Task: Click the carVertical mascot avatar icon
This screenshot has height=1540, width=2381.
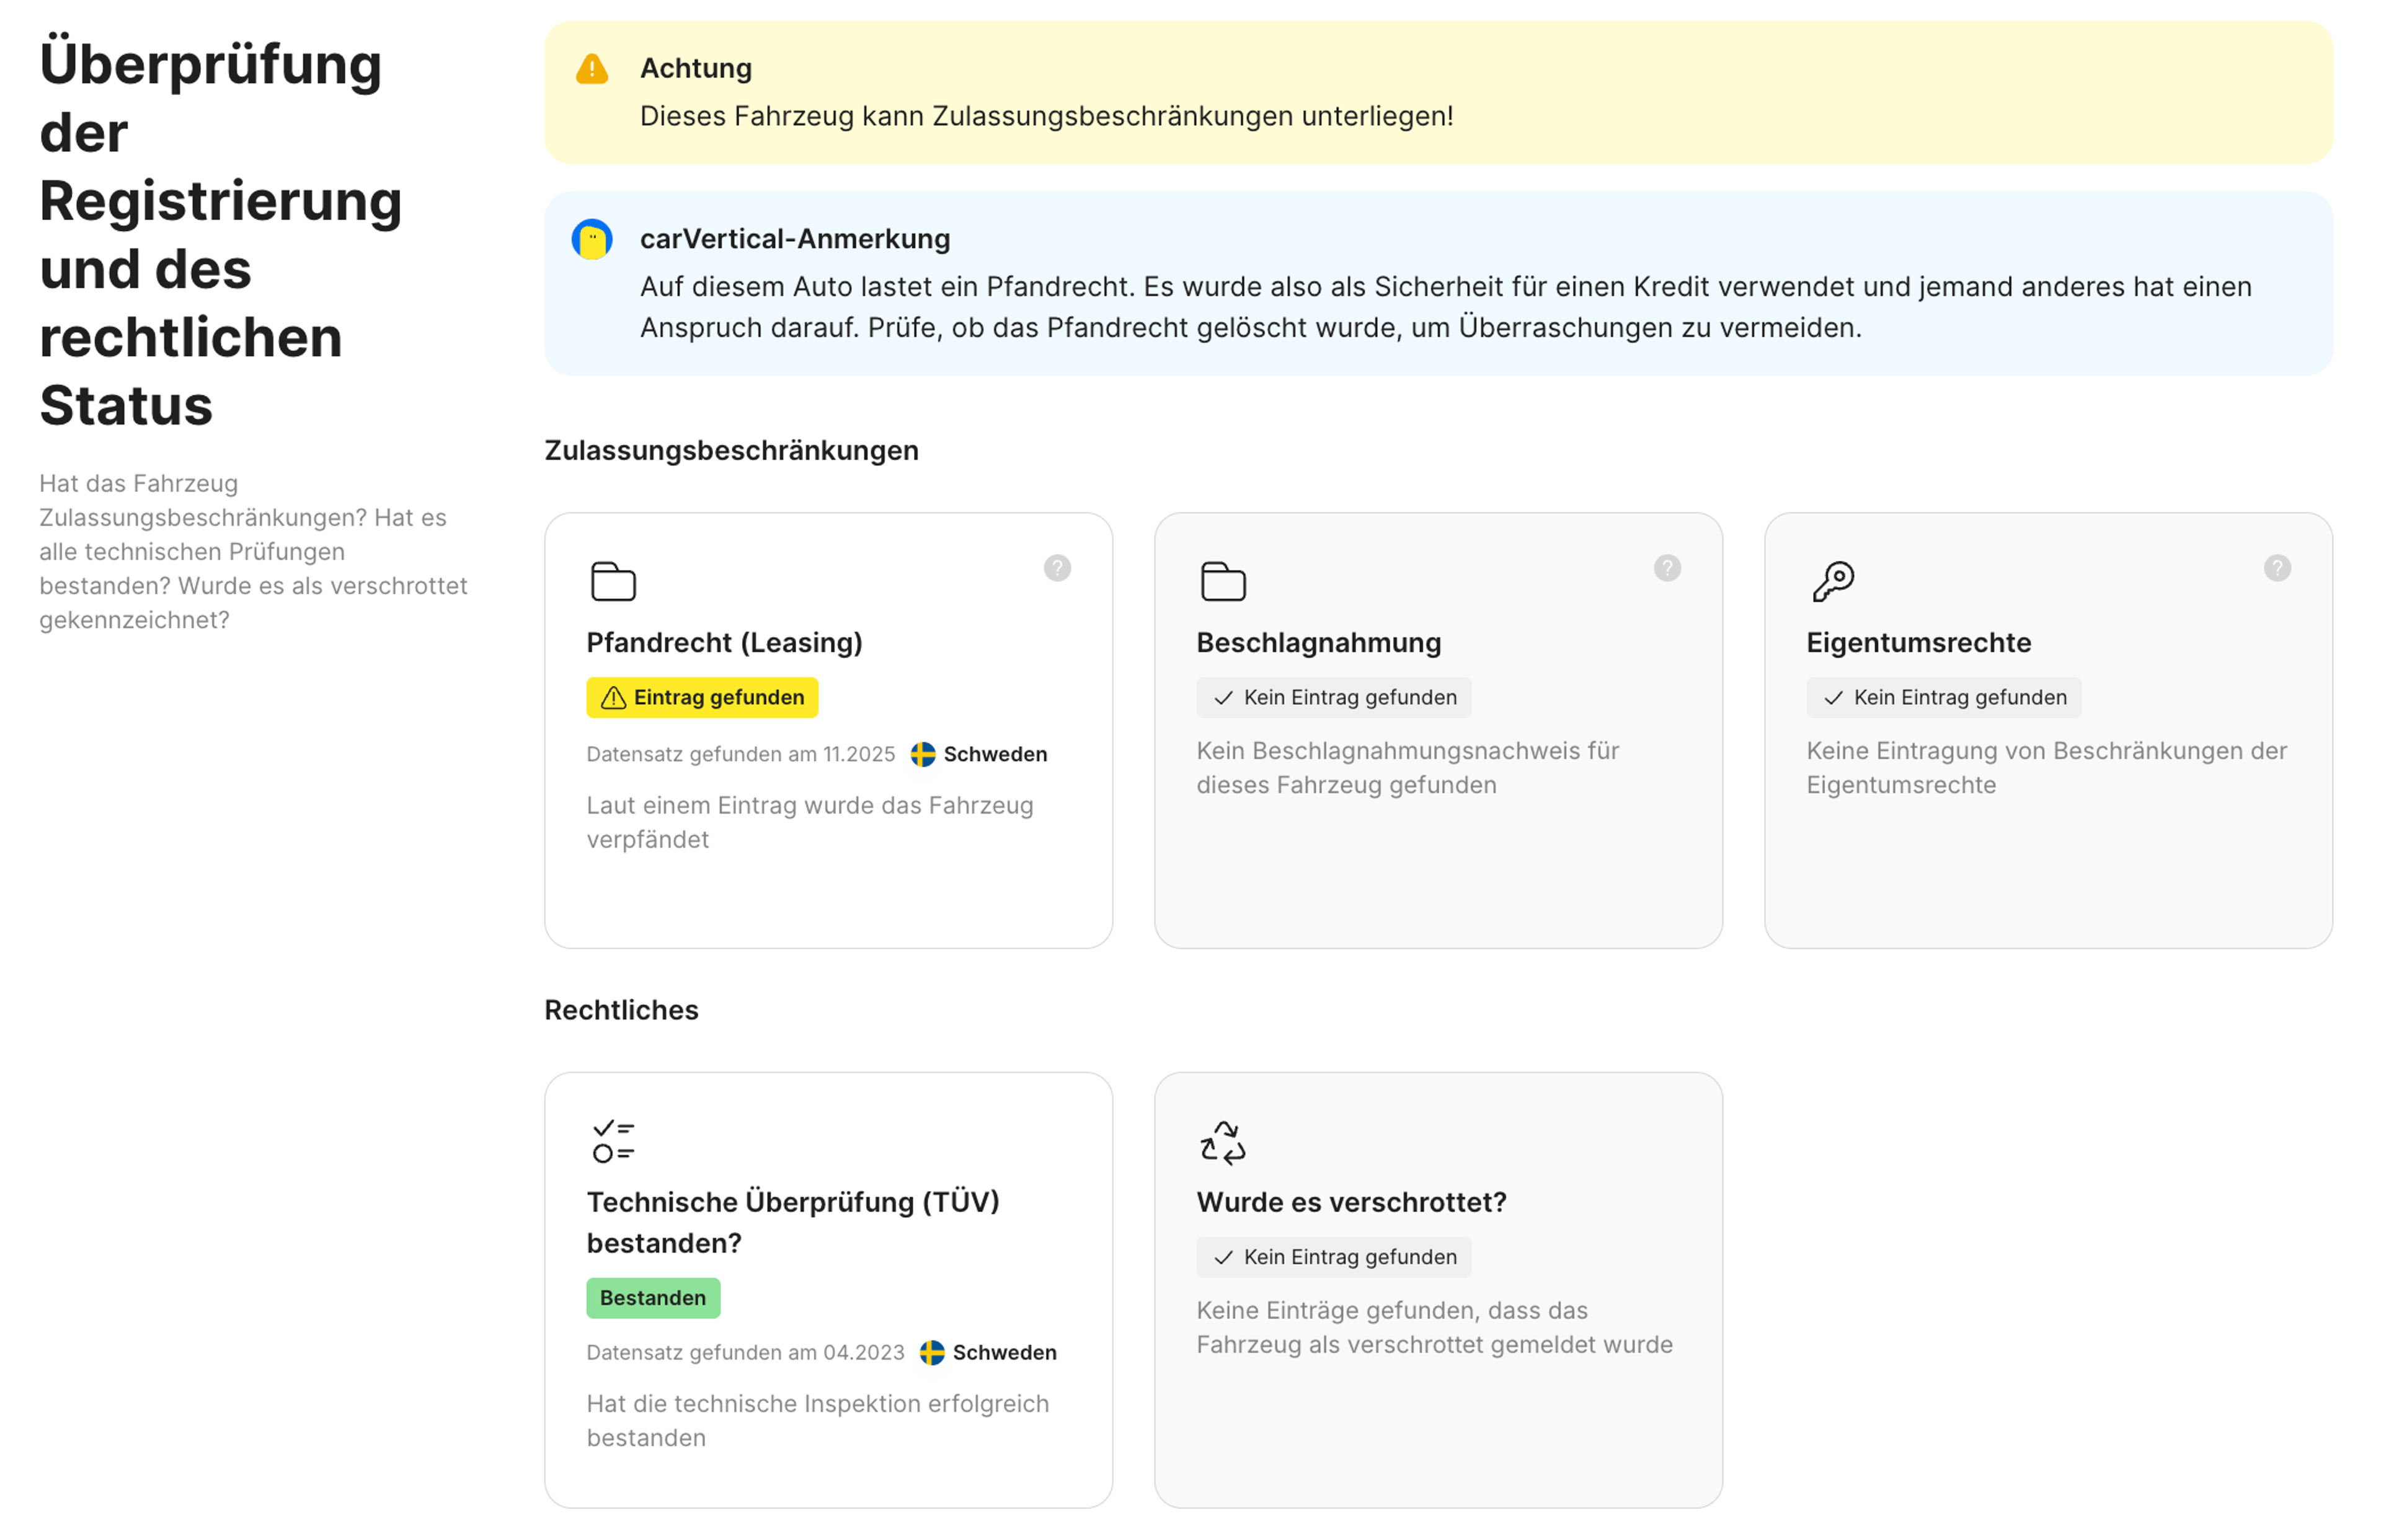Action: [592, 240]
